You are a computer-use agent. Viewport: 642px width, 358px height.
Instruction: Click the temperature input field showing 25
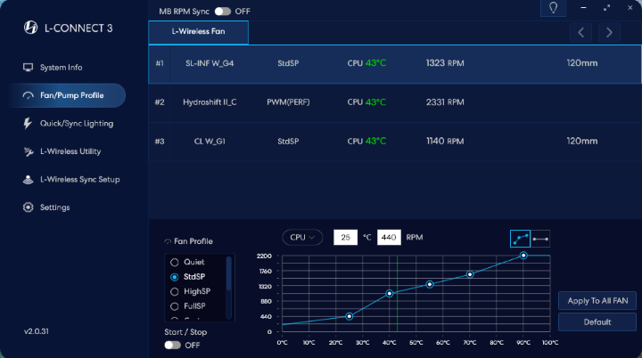346,237
